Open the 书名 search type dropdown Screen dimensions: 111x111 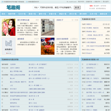point(36,7)
